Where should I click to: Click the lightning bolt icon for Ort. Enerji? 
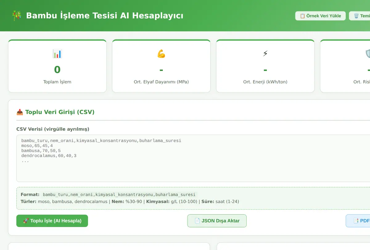[x=265, y=54]
